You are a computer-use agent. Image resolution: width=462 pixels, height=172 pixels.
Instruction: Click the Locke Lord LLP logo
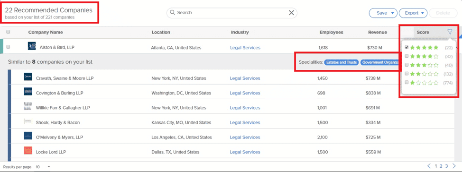[x=28, y=151]
